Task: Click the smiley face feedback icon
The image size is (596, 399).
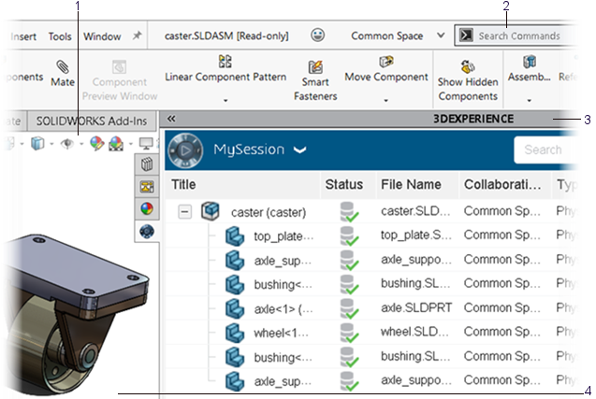Action: point(318,36)
